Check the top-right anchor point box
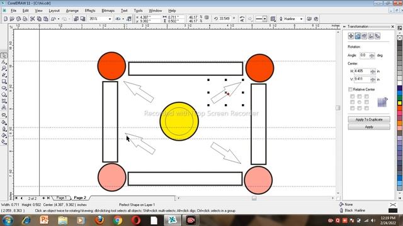This screenshot has height=226, width=403. click(x=366, y=96)
